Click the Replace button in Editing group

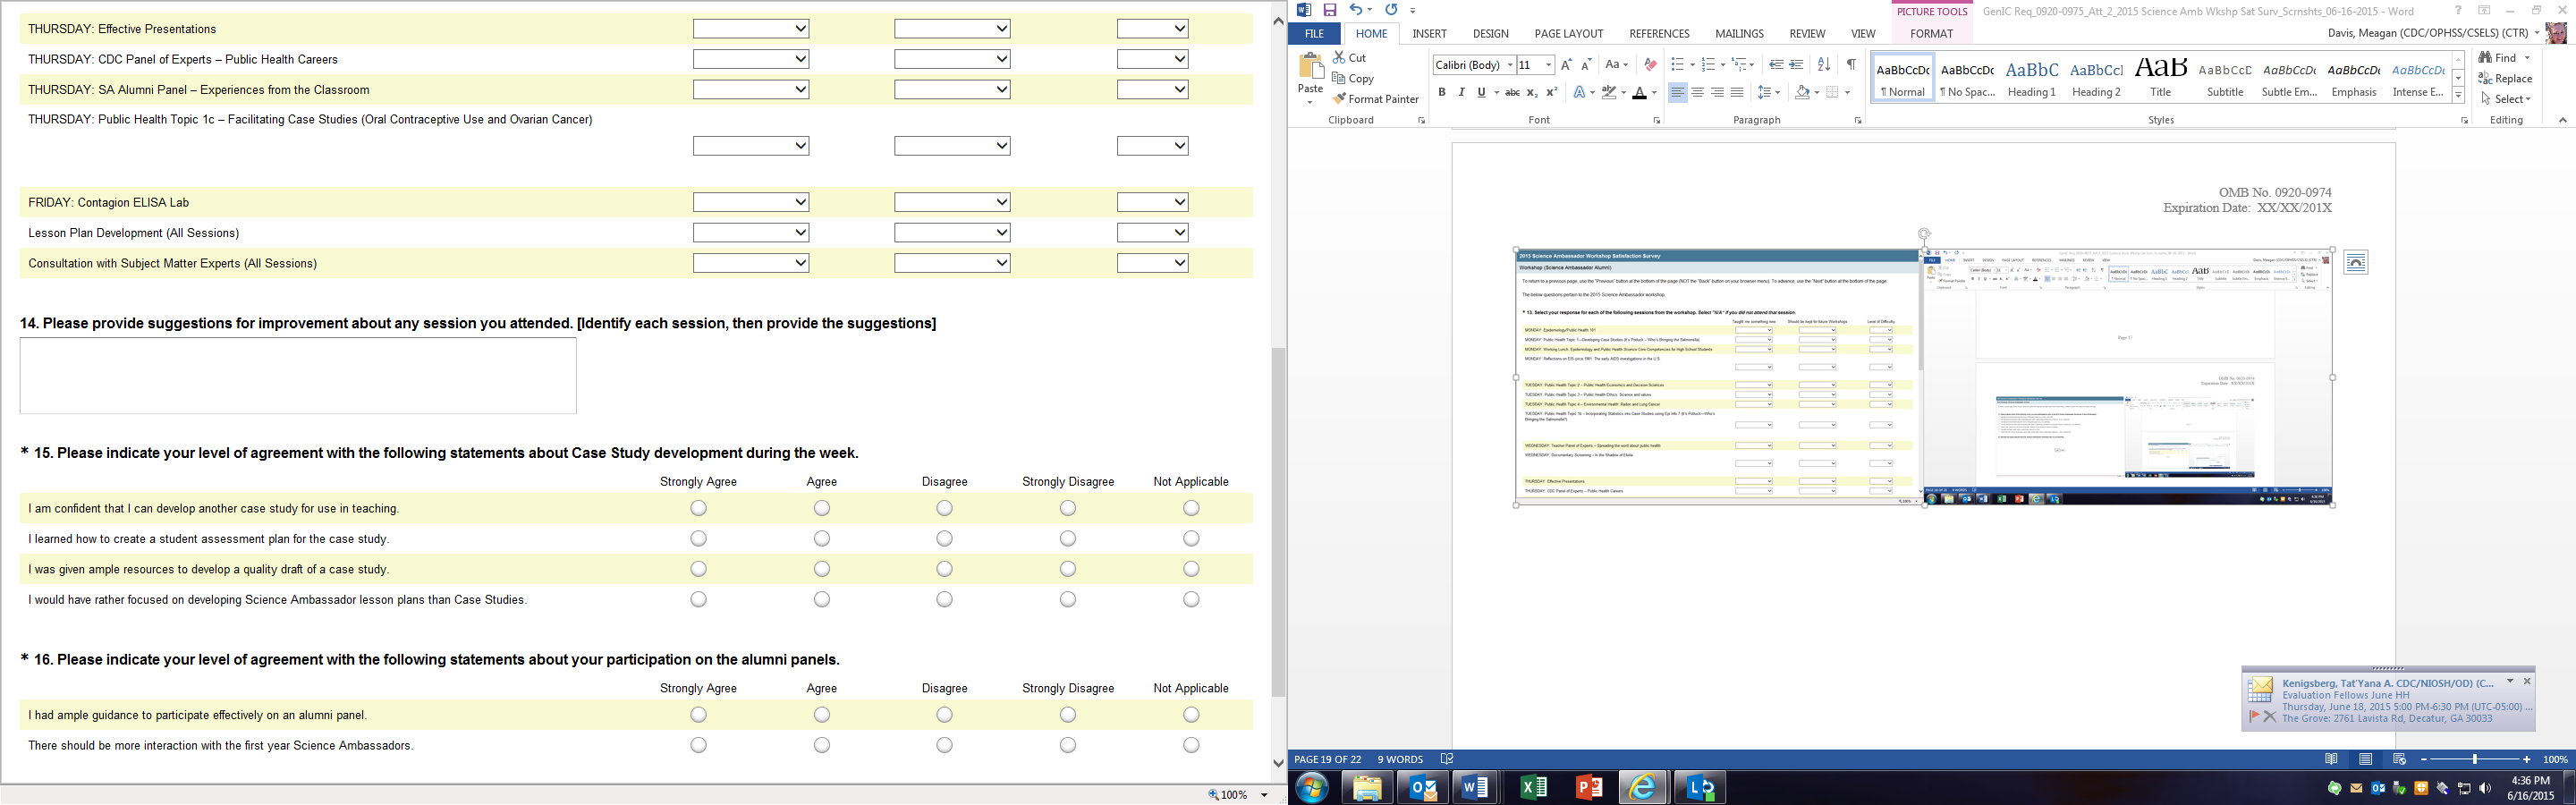point(2506,79)
